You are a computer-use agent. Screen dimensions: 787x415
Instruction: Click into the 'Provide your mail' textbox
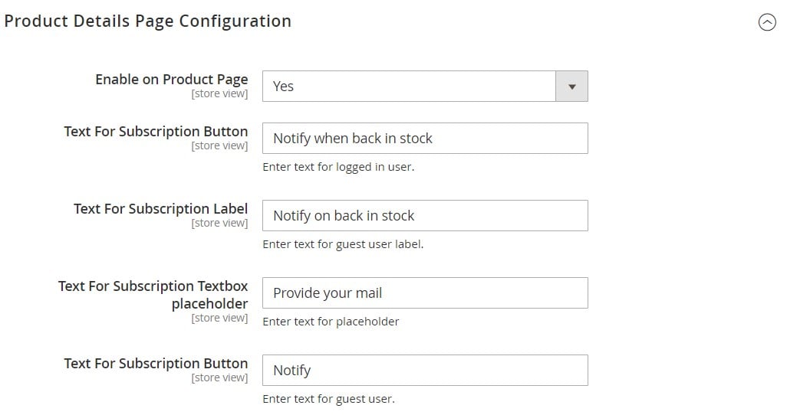coord(425,292)
